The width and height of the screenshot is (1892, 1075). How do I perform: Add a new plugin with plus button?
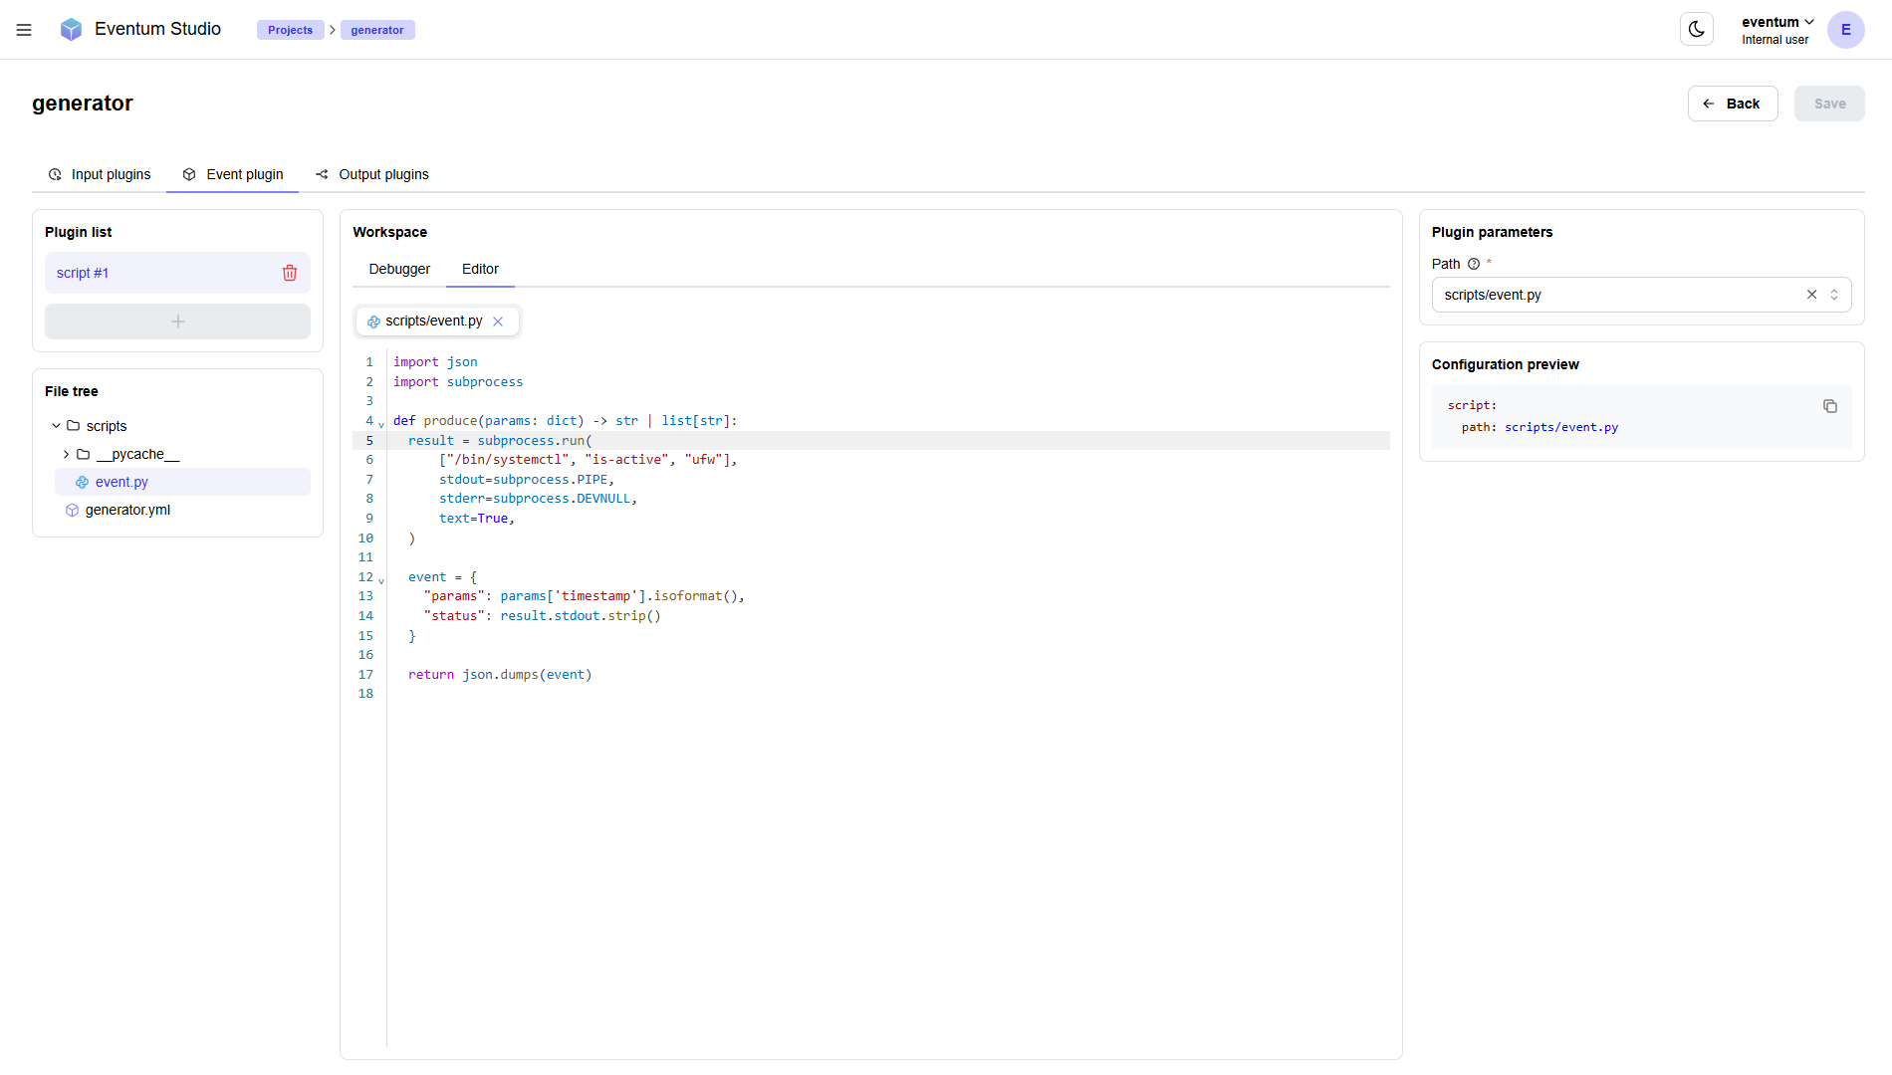[177, 322]
